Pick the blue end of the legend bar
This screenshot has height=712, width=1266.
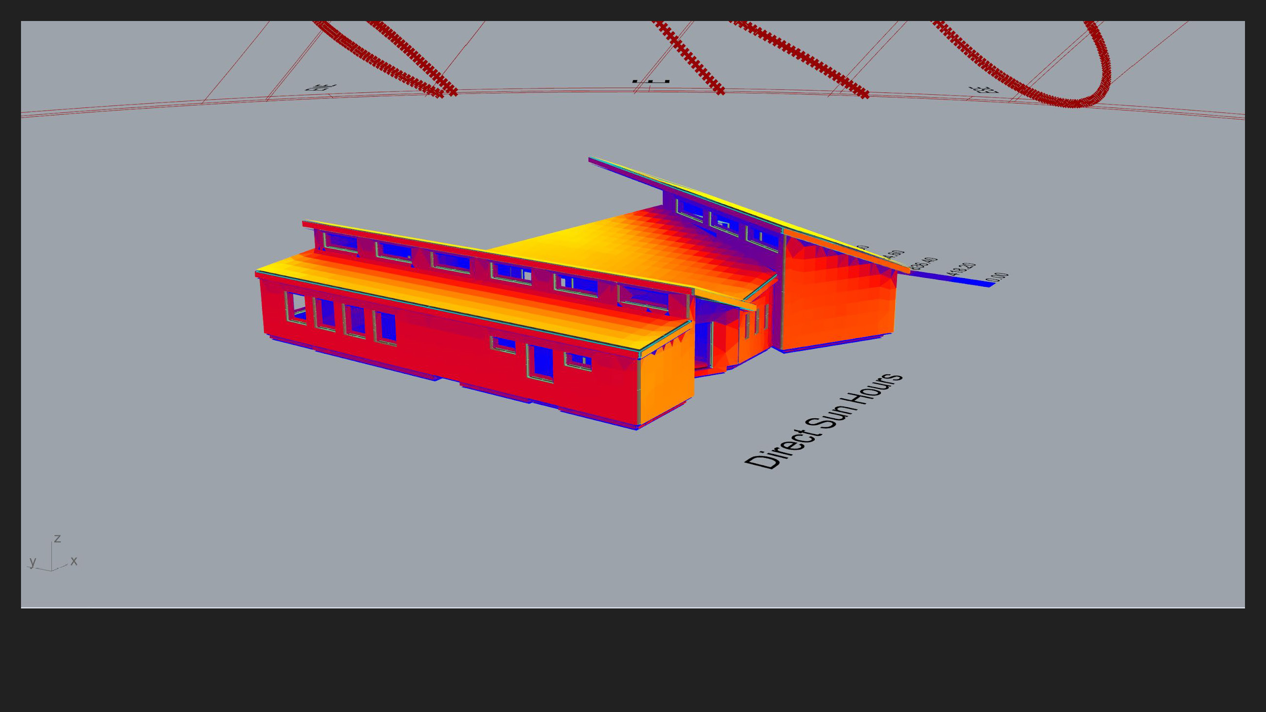tap(983, 284)
